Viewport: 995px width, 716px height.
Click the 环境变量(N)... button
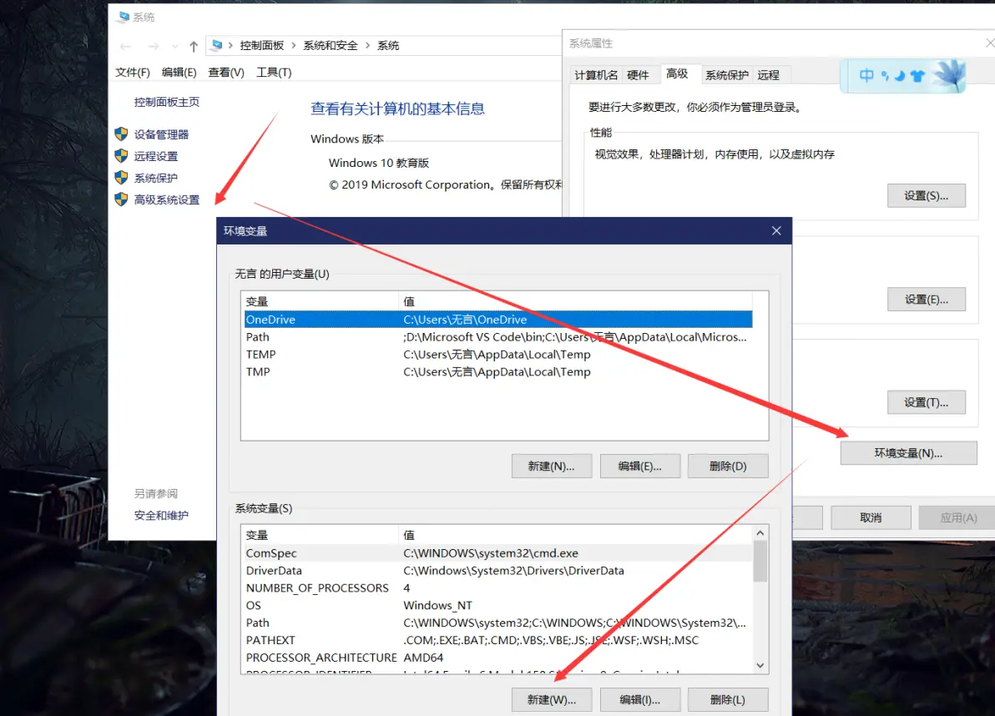click(x=908, y=453)
